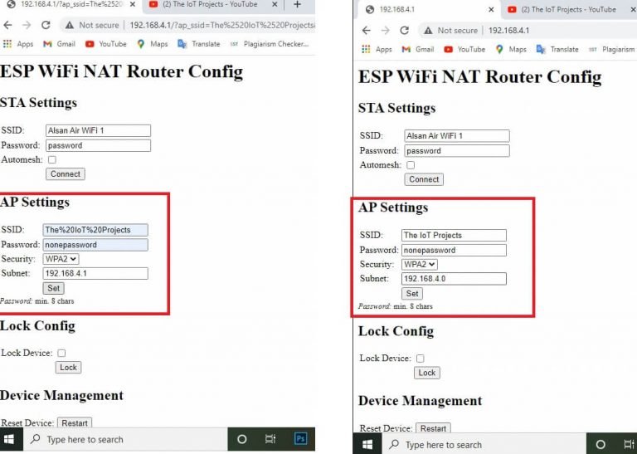This screenshot has width=637, height=454.
Task: Open a new tab with the plus button
Action: click(298, 5)
